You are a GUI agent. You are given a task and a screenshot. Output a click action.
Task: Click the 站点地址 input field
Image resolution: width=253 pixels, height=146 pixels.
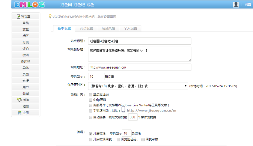(x=140, y=67)
